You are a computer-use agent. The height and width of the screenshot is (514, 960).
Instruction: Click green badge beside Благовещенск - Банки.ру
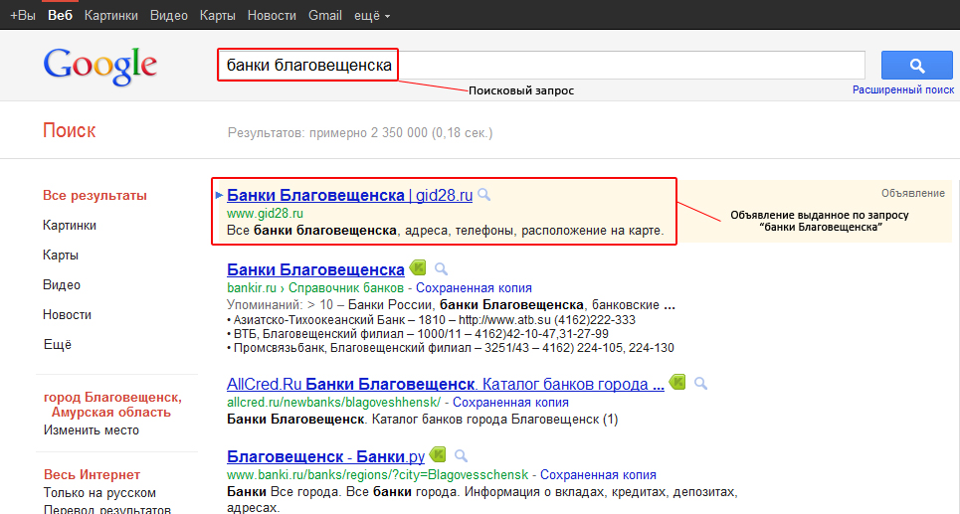[x=438, y=454]
